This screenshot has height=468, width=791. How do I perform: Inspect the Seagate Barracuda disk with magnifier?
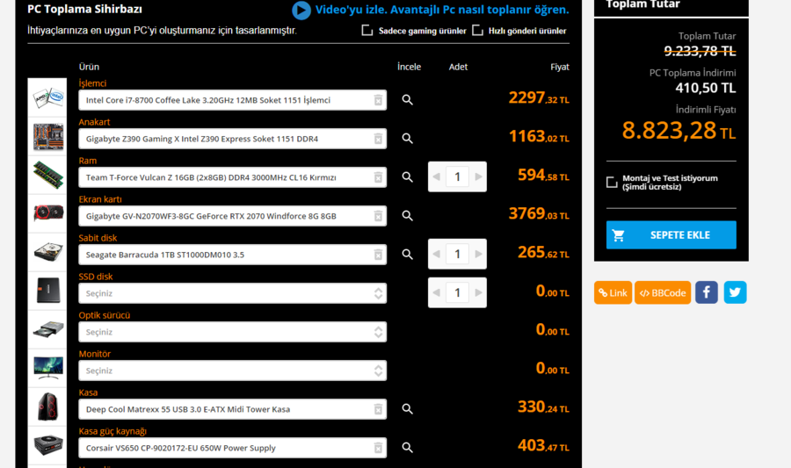click(407, 255)
